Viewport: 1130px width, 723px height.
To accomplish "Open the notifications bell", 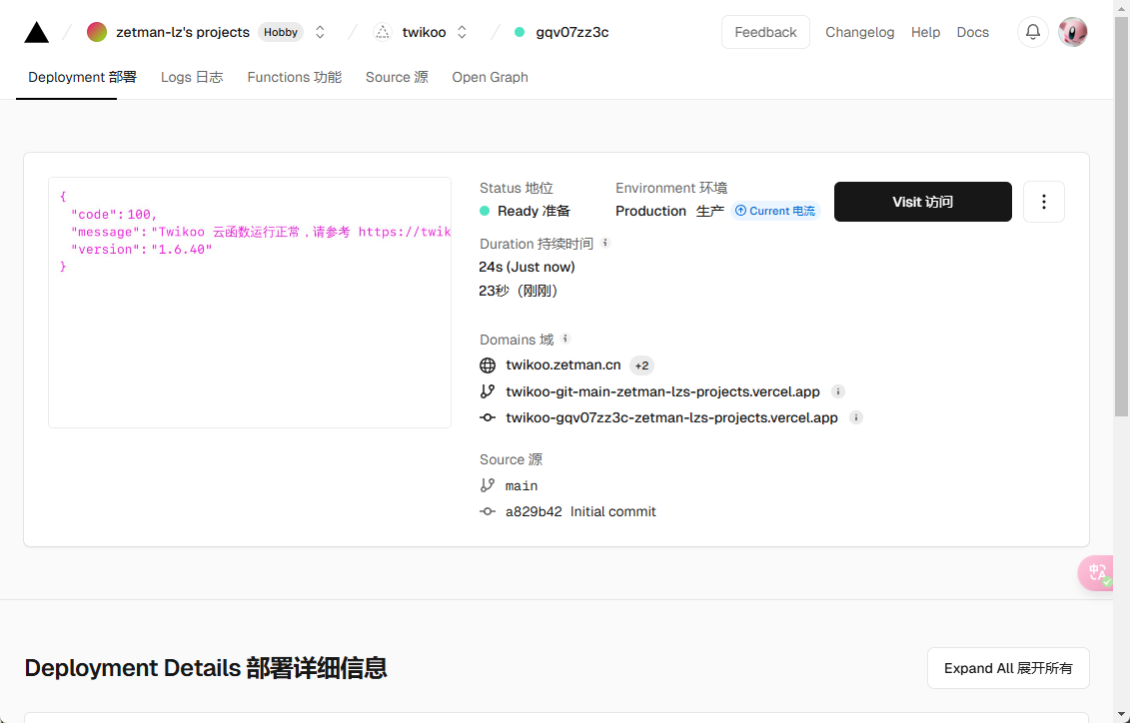I will pos(1033,32).
